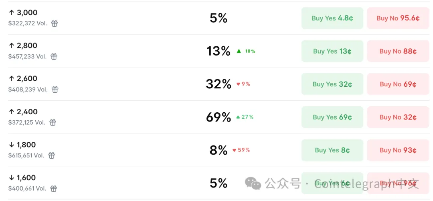This screenshot has width=433, height=201.
Task: Tap Buy Yes 8¢ on 1,800 row
Action: [332, 150]
